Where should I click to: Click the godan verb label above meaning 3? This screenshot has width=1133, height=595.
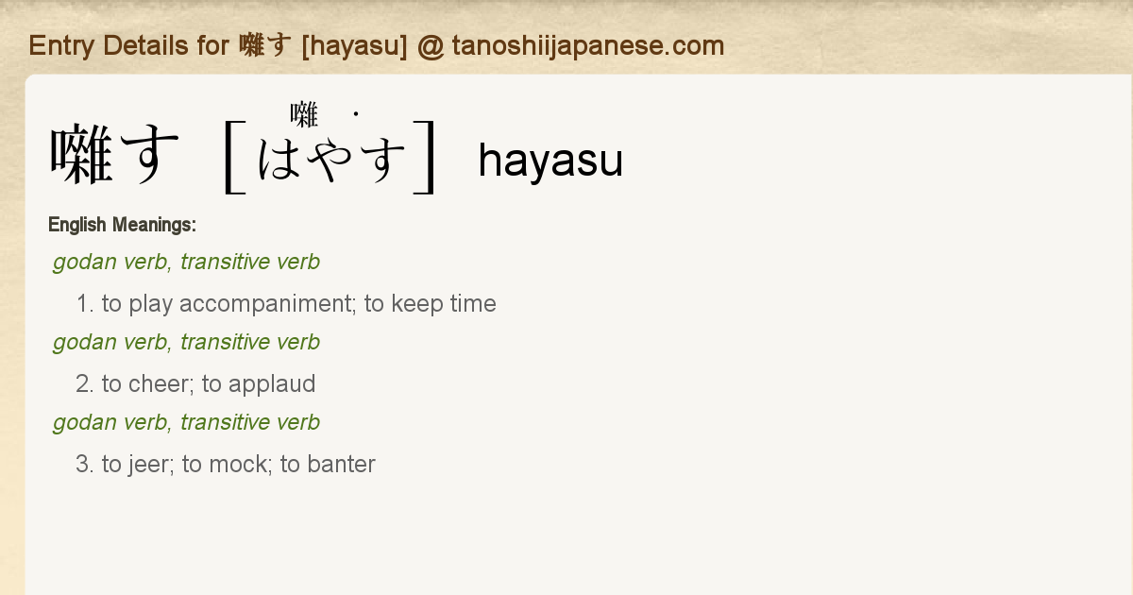pyautogui.click(x=186, y=422)
